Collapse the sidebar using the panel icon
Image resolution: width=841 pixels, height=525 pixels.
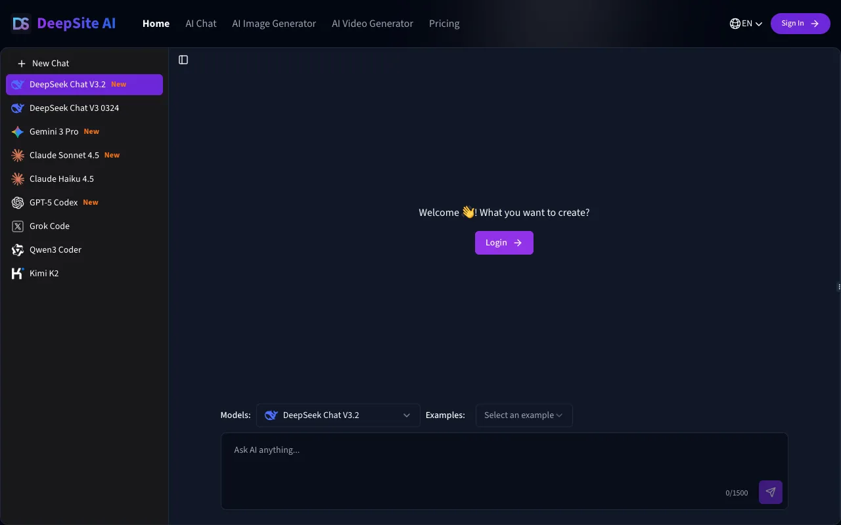[183, 59]
